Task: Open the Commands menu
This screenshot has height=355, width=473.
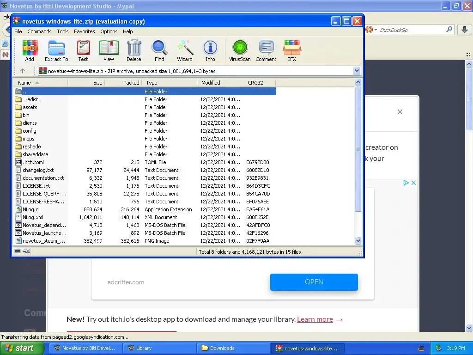Action: coord(39,31)
